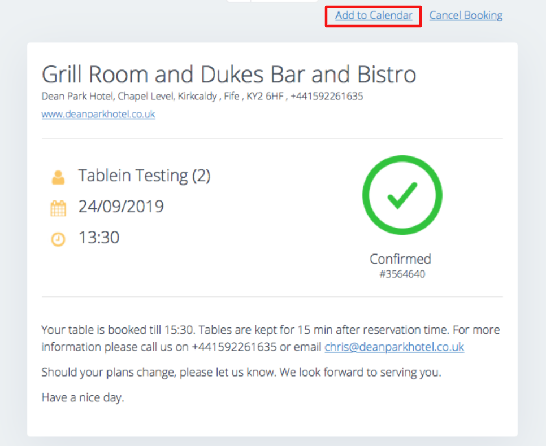Click the Confirmed status label
This screenshot has height=446, width=546.
coord(400,259)
